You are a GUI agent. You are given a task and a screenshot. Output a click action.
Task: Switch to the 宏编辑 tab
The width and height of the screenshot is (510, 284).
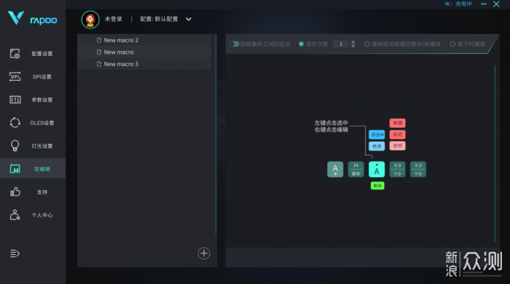33,169
